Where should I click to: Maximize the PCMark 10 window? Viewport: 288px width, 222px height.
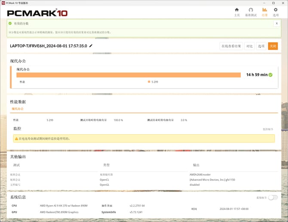(x=273, y=3)
